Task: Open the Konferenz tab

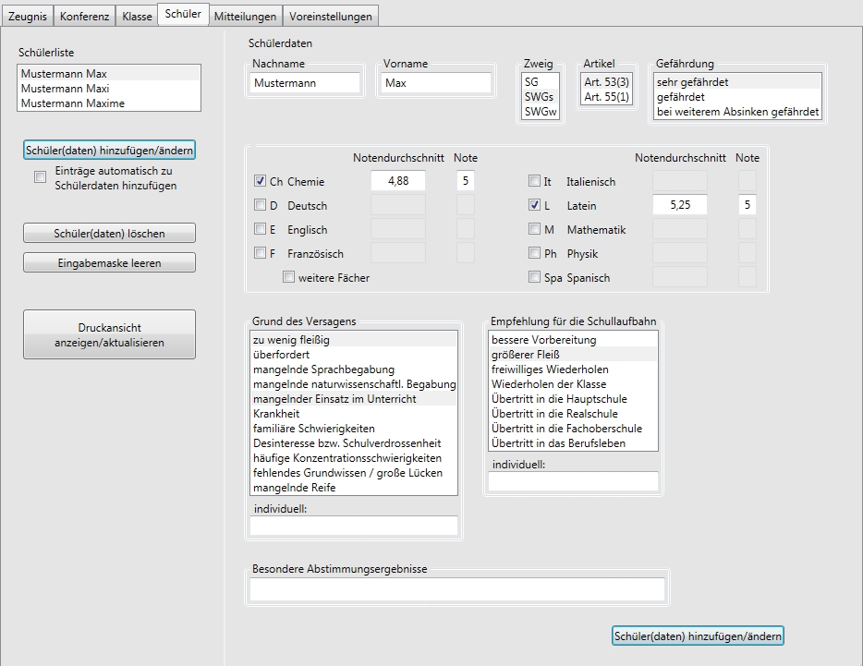Action: pyautogui.click(x=84, y=17)
